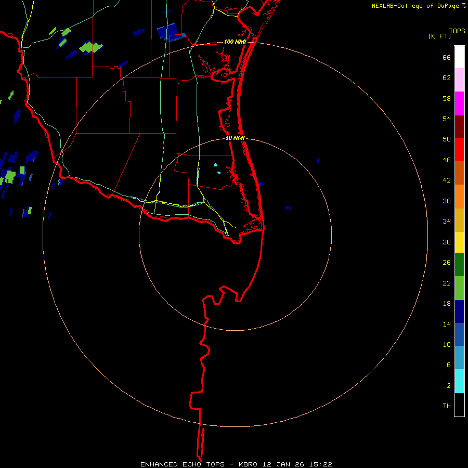This screenshot has width=468, height=468.
Task: Click the 42 scale label
Action: (x=447, y=180)
